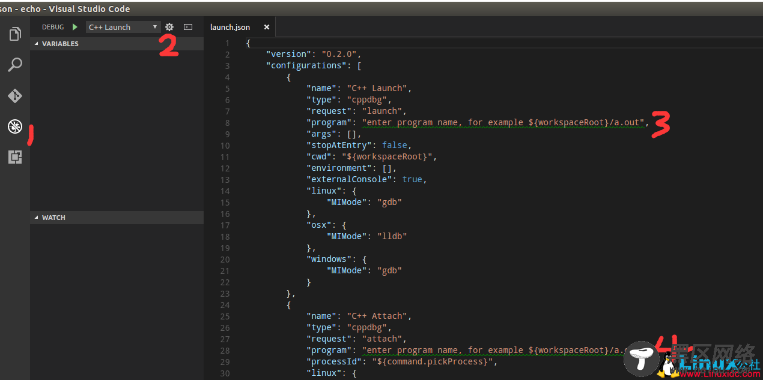Open the Search view in activity bar
763x380 pixels.
tap(15, 65)
